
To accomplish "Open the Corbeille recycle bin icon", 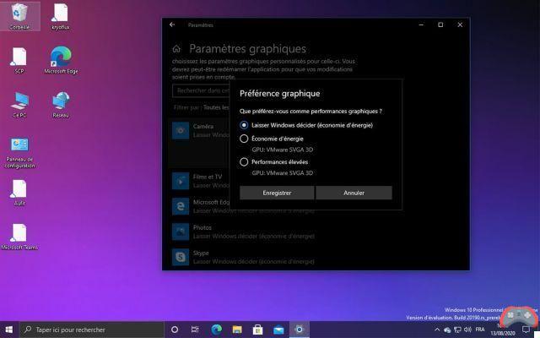I will (x=19, y=16).
